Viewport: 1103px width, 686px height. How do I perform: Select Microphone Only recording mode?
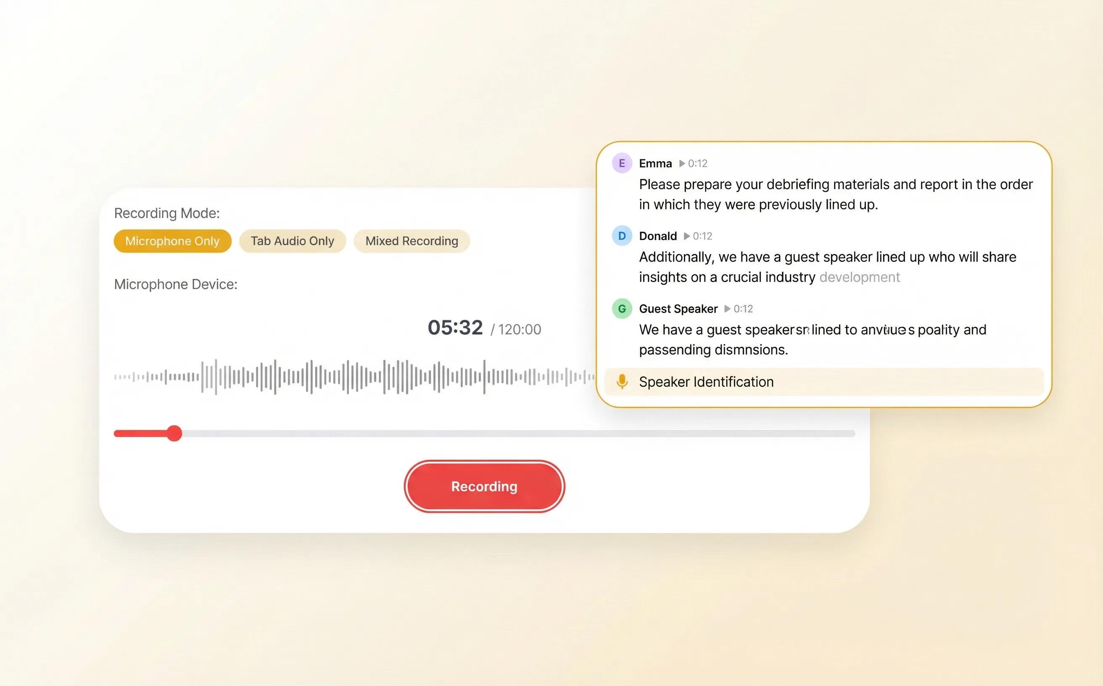(172, 241)
